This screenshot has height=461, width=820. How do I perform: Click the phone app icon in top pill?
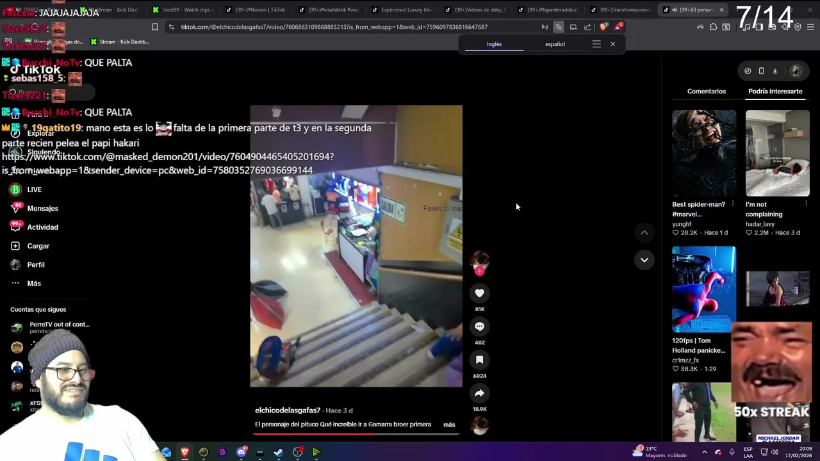coord(761,71)
